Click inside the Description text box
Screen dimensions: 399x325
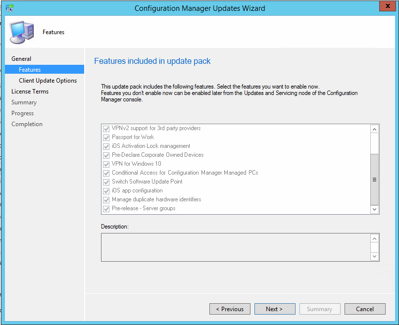tap(236, 247)
